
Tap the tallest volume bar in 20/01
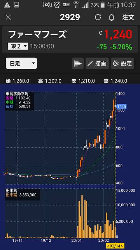click(x=82, y=216)
